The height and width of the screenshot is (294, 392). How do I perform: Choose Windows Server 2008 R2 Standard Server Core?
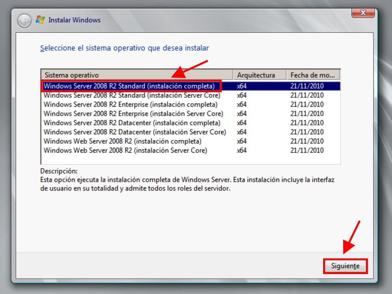(132, 95)
